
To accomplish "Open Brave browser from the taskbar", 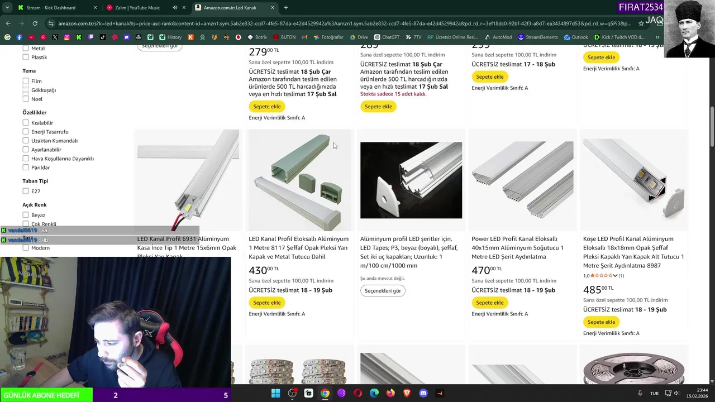I will click(407, 393).
